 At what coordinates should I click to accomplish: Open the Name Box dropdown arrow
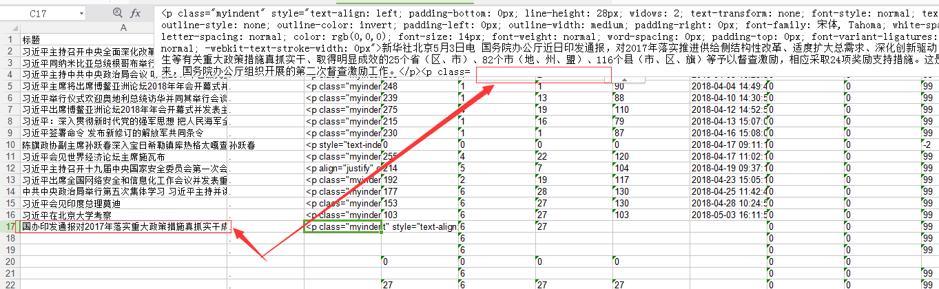tap(81, 14)
